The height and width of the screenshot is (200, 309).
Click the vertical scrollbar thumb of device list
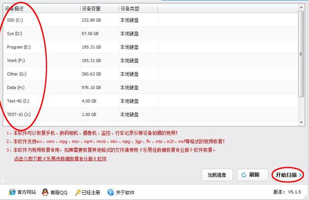(x=301, y=54)
